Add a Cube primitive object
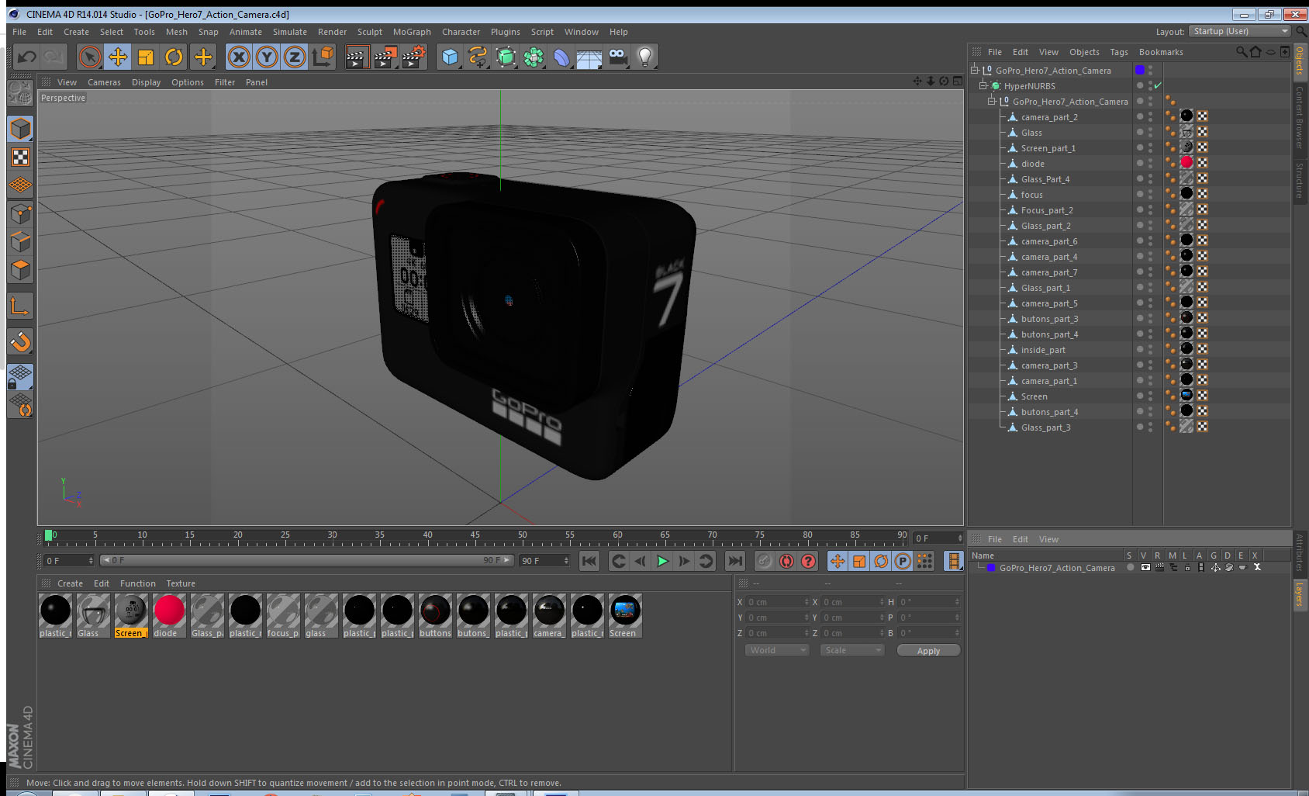The height and width of the screenshot is (796, 1309). click(x=450, y=57)
